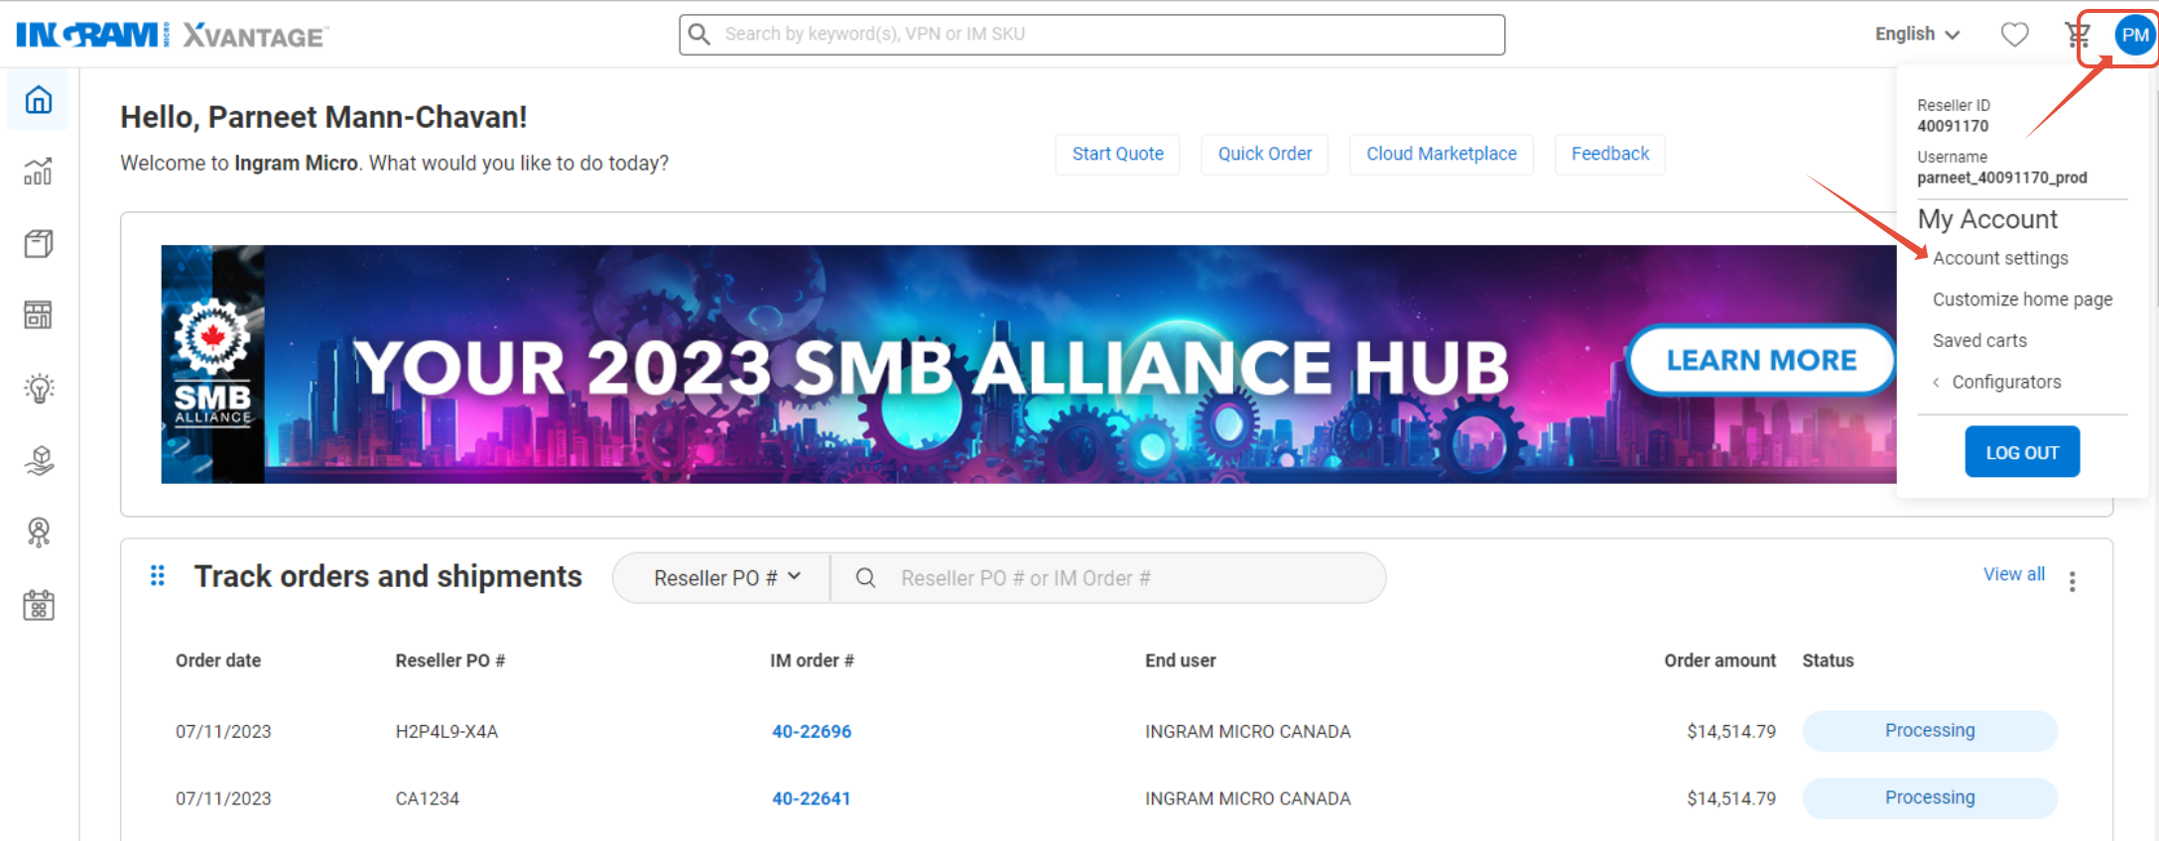Click the End user column header
The width and height of the screenshot is (2159, 841).
tap(1180, 661)
